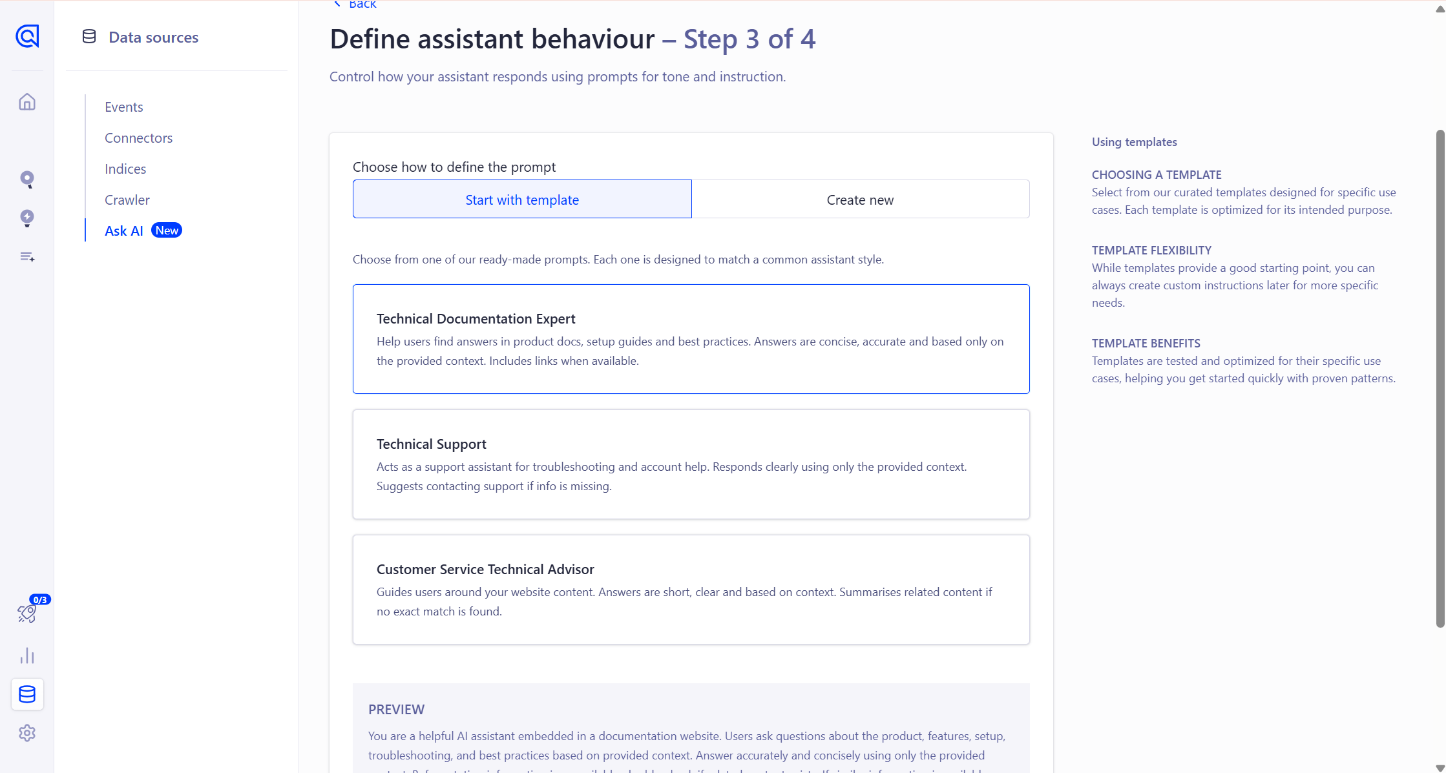1446x773 pixels.
Task: Open the Recommend lightning pin icon
Action: [x=27, y=218]
